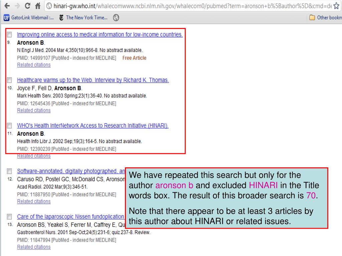Open Related citations for PMID 11887950
Image resolution: width=342 pixels, height=256 pixels.
tap(34, 201)
